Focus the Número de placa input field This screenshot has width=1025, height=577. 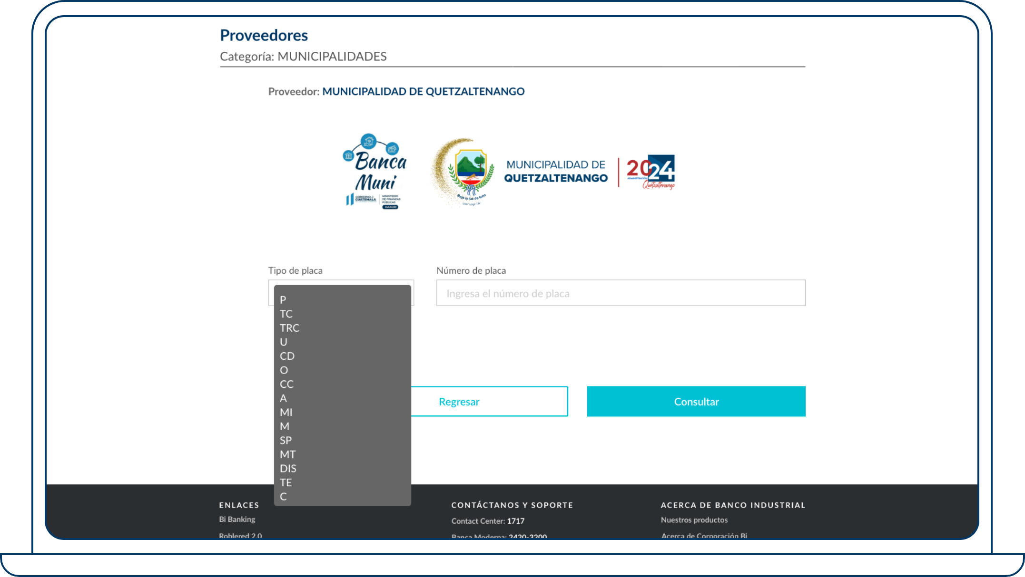pos(621,293)
